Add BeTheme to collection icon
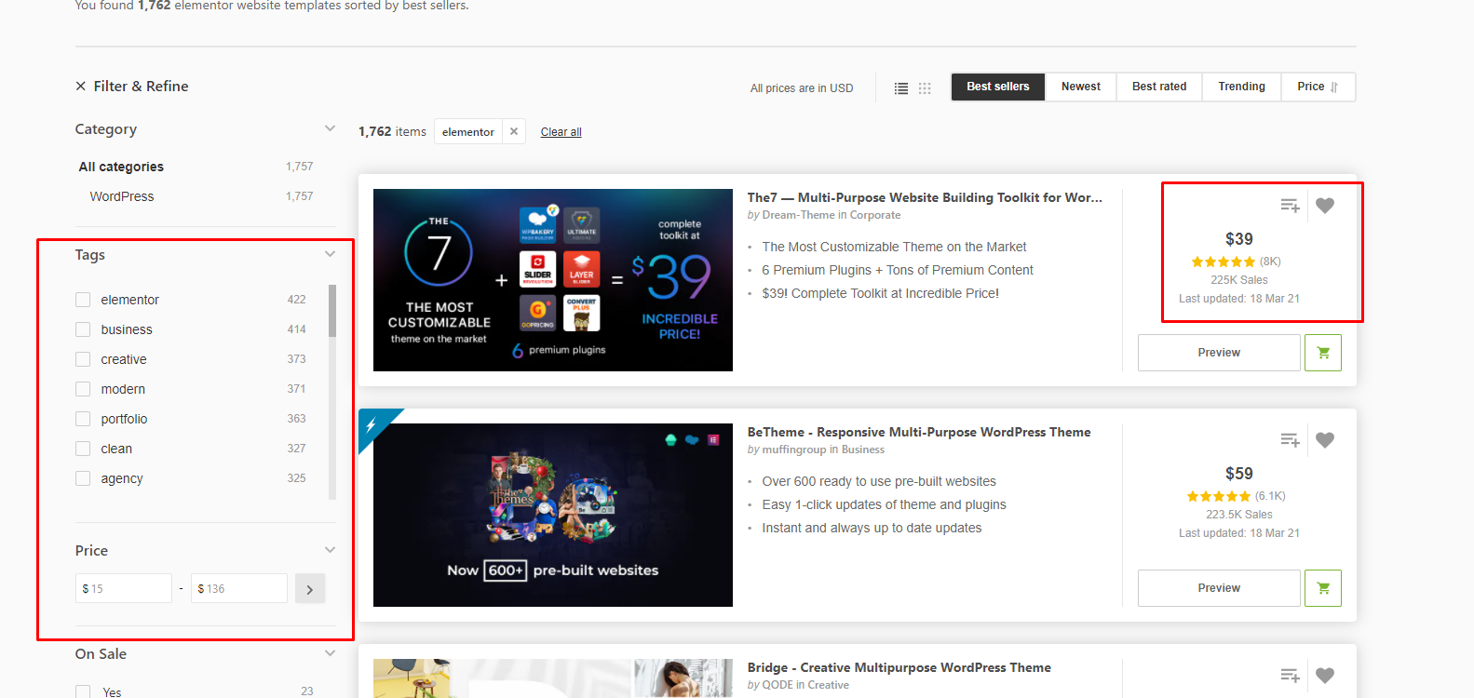Screen dimensions: 1474x698 [1290, 440]
